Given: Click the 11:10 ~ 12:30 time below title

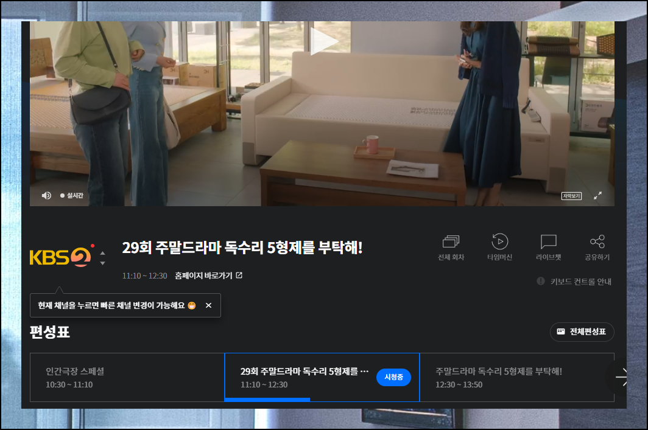Looking at the screenshot, I should 145,276.
